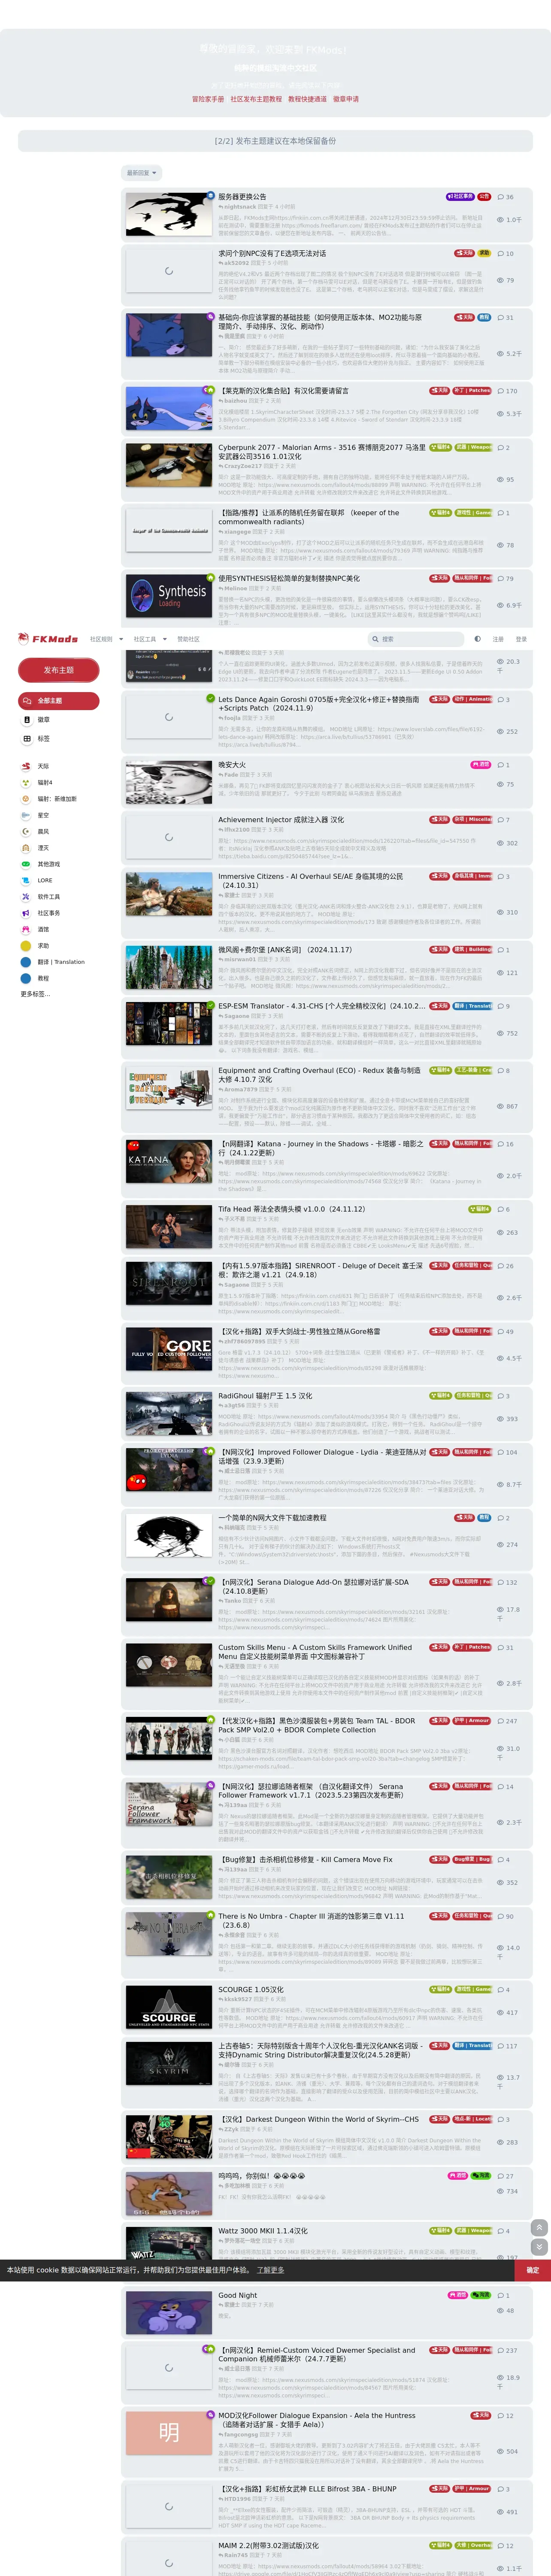Open the 冒险家手册 link in the banner
The width and height of the screenshot is (551, 2576).
(208, 99)
